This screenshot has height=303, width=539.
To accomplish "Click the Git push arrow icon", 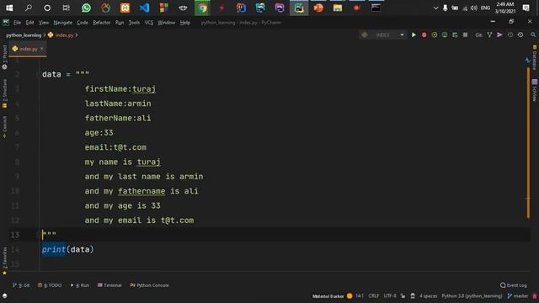I will tap(499, 35).
